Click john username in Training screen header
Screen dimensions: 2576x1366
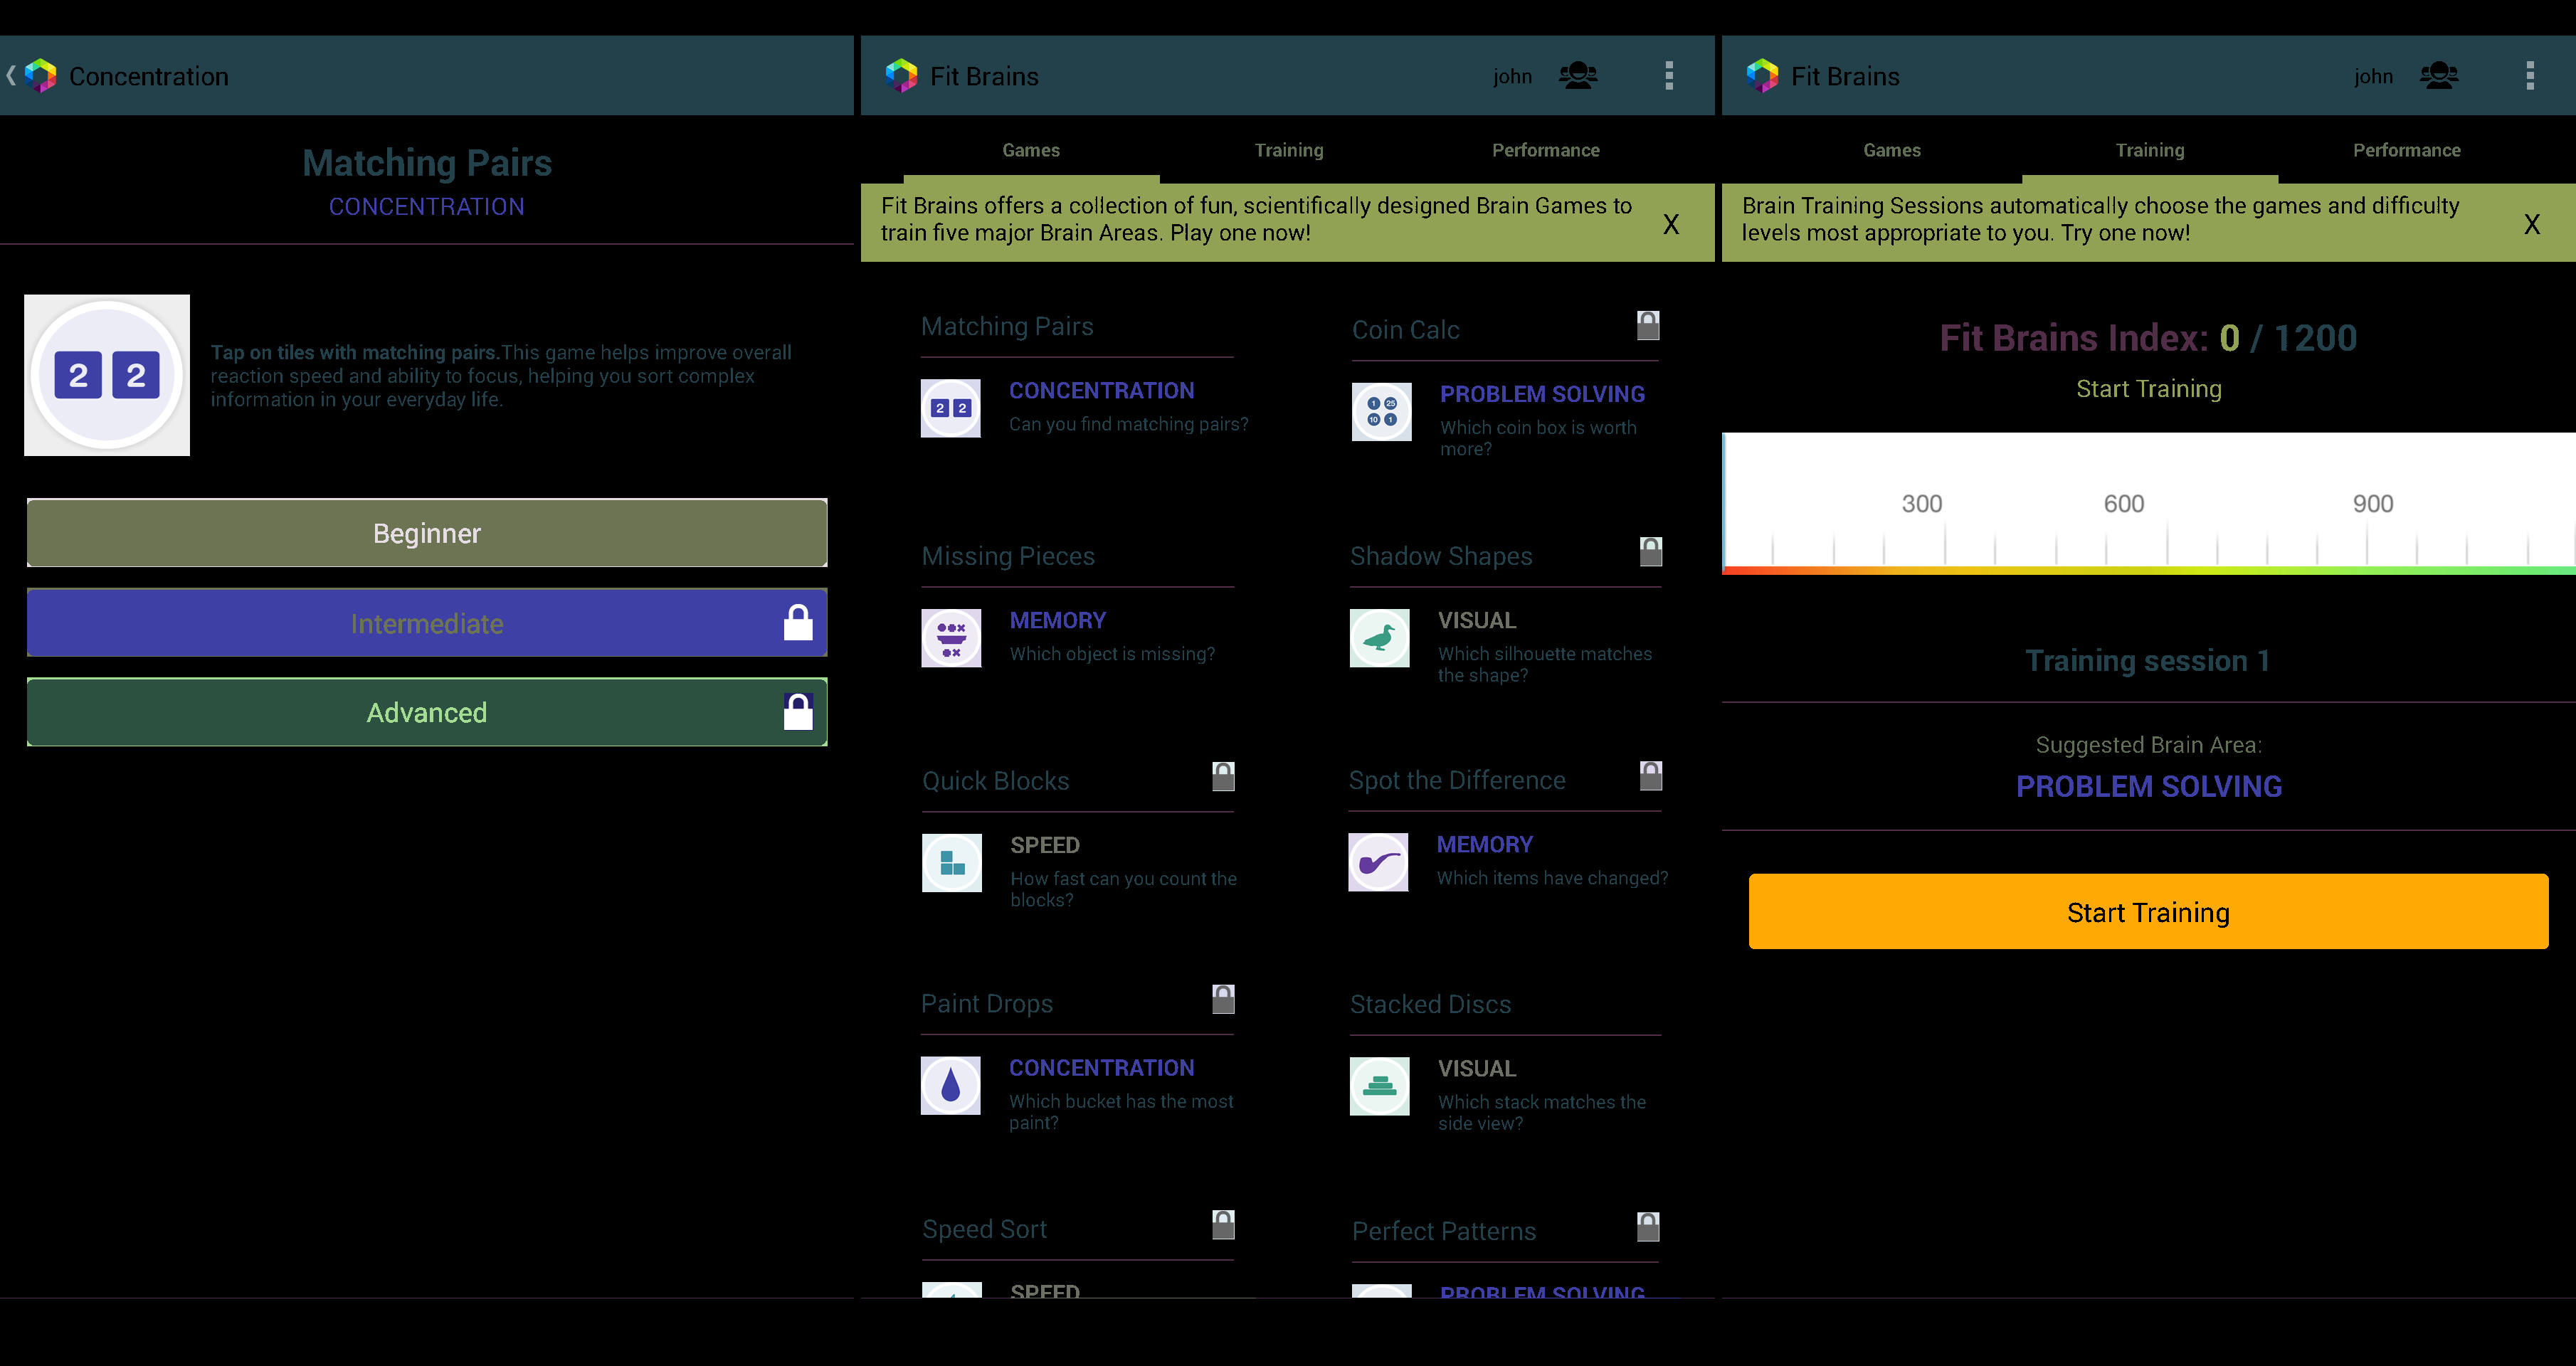[2373, 76]
